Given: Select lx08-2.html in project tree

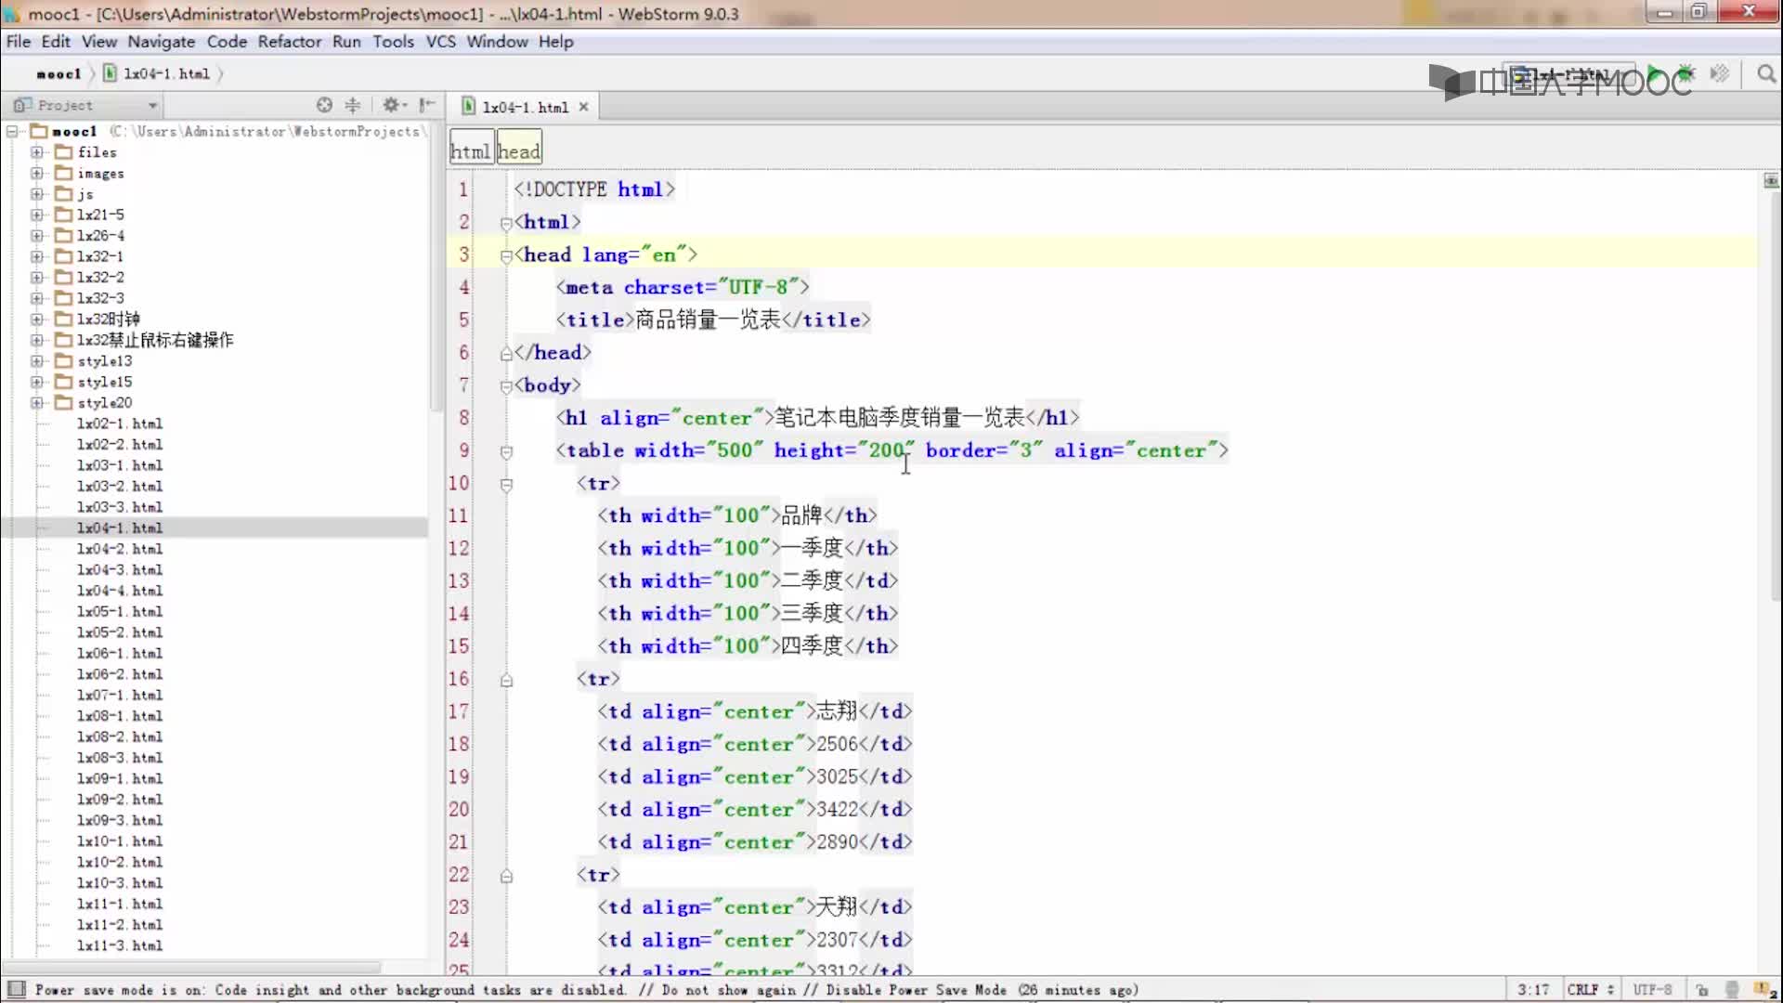Looking at the screenshot, I should pyautogui.click(x=120, y=736).
